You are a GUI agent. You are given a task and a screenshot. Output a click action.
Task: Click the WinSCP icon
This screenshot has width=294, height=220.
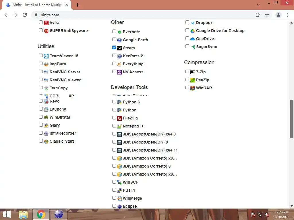[x=119, y=182]
